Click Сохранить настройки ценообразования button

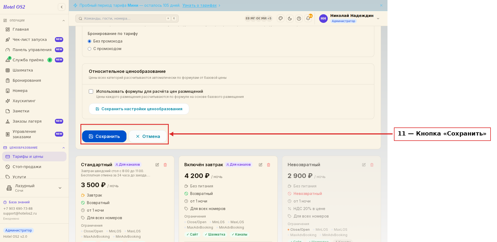(x=139, y=109)
